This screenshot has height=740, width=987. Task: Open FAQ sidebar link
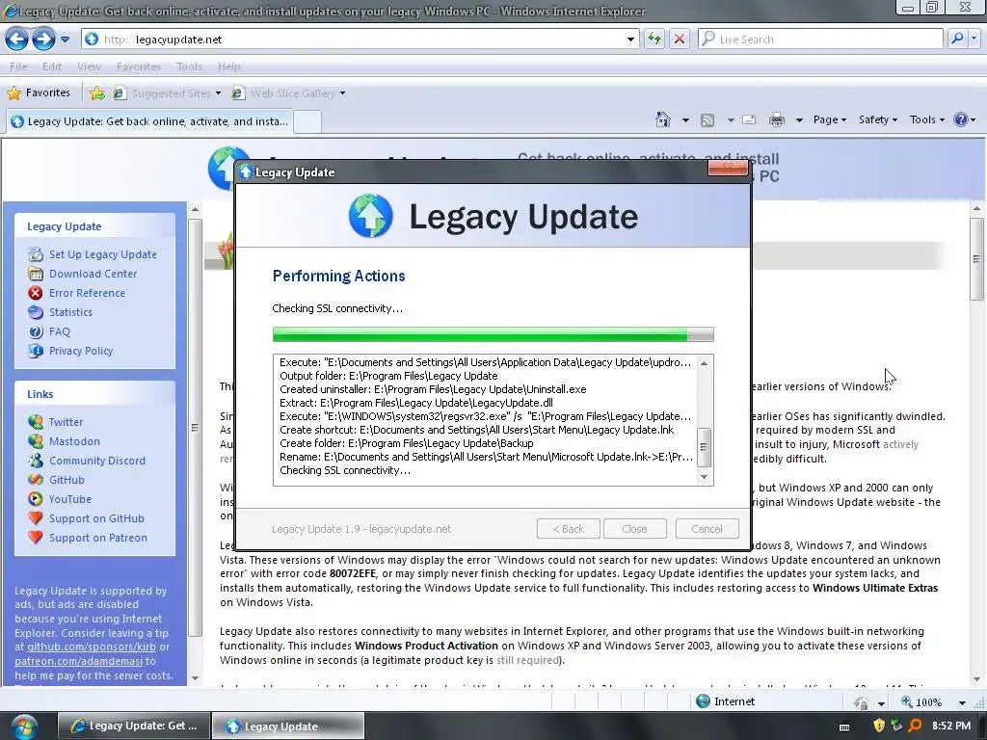(60, 331)
